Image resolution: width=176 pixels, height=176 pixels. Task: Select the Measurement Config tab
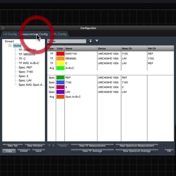(x=34, y=34)
